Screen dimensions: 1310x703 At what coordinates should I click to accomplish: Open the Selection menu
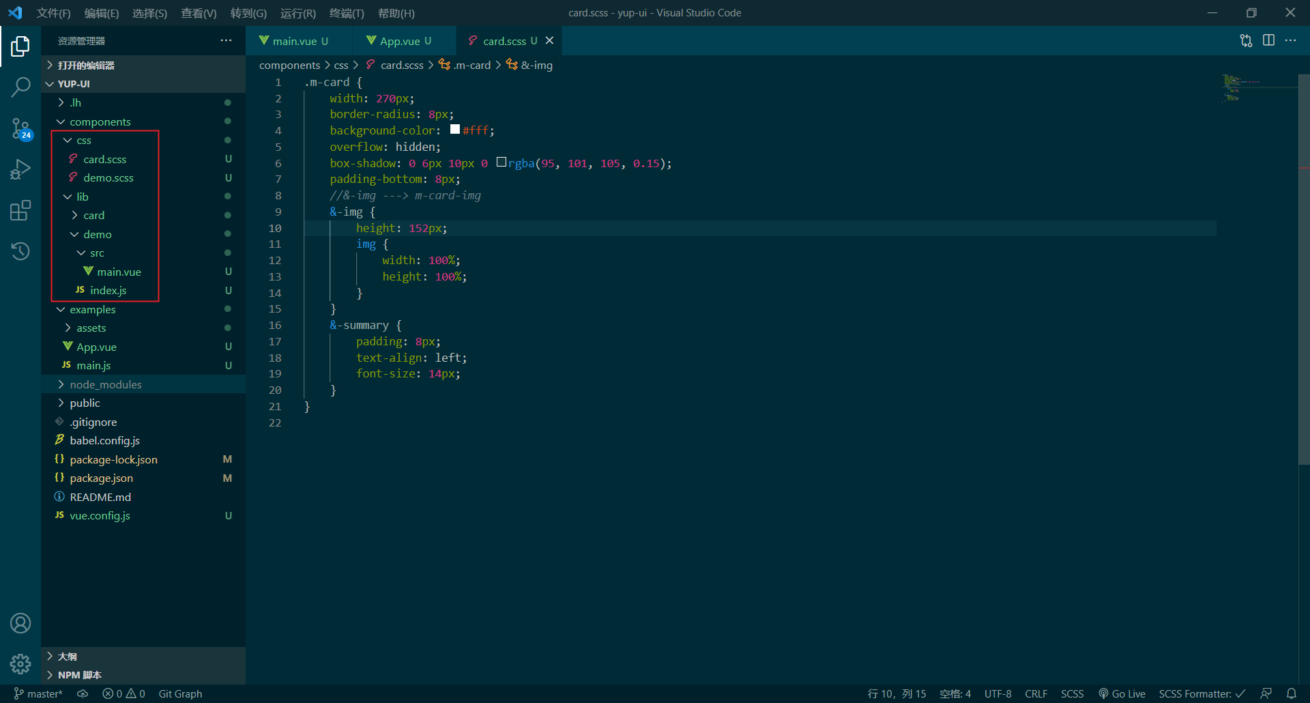[x=149, y=13]
